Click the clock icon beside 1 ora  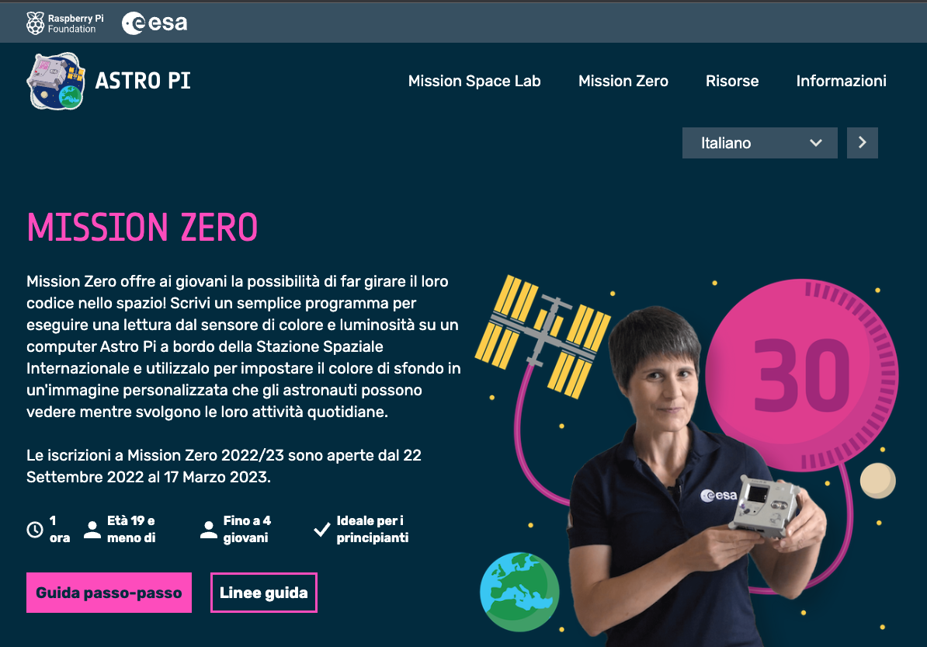coord(35,529)
